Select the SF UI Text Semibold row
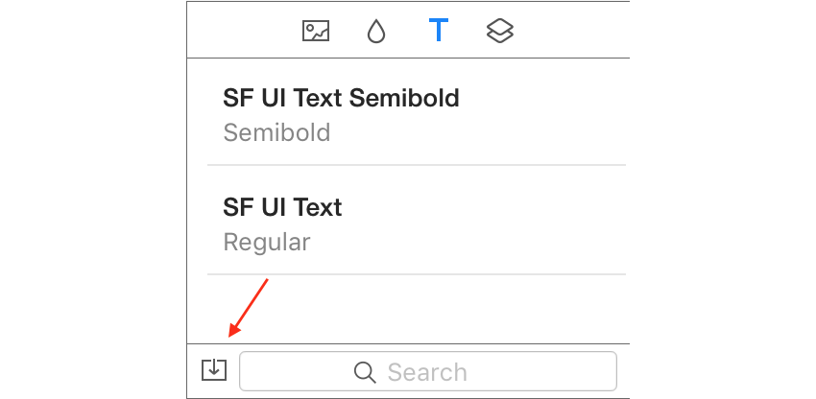The image size is (816, 399). pyautogui.click(x=417, y=113)
